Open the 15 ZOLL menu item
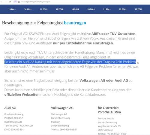This screenshot has width=150, height=135. [x=12, y=9]
